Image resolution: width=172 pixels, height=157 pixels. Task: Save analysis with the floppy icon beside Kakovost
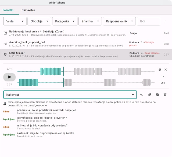pos(157,95)
